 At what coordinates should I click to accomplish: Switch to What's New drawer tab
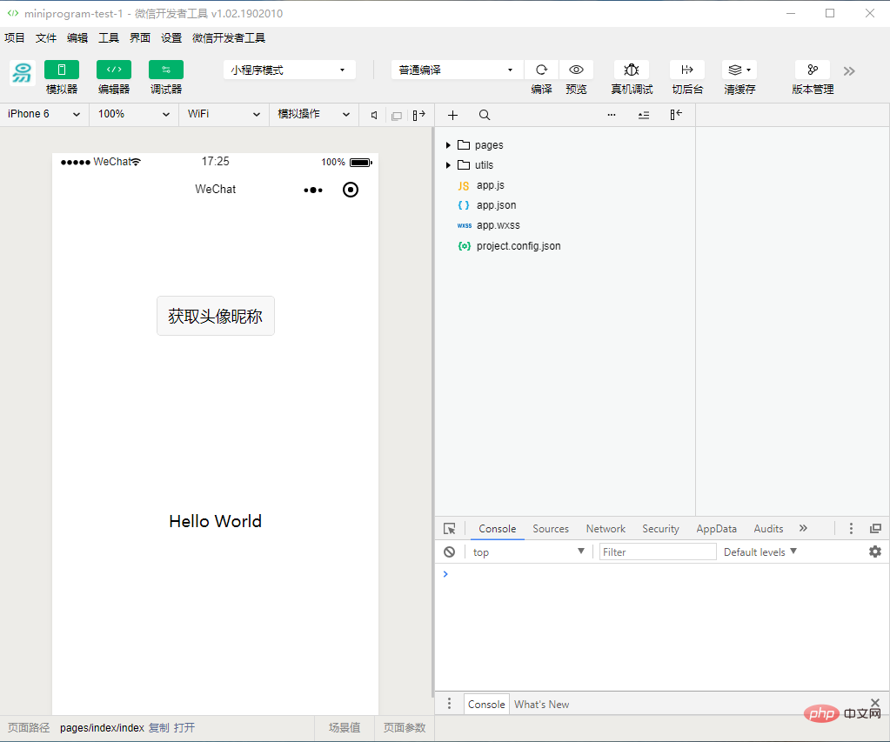tap(541, 704)
